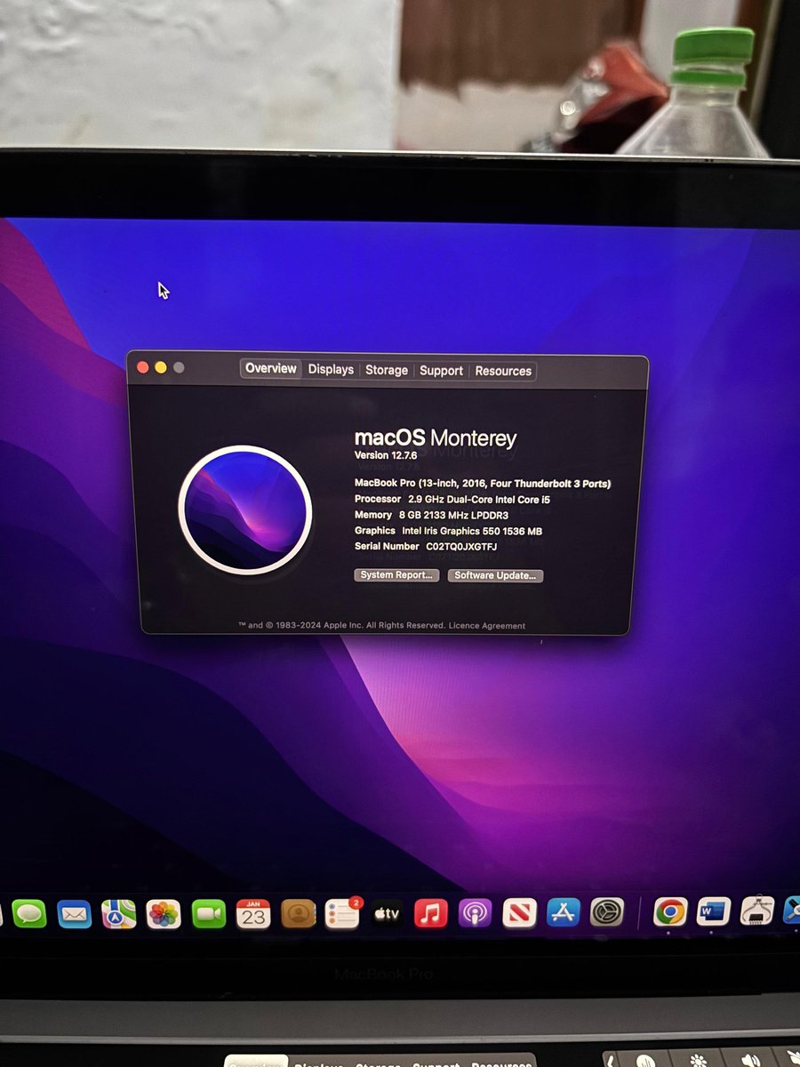800x1067 pixels.
Task: Open the Apple TV app
Action: pos(387,914)
